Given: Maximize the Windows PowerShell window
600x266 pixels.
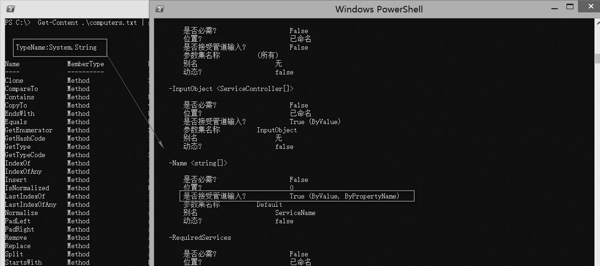Looking at the screenshot, I should [570, 7].
